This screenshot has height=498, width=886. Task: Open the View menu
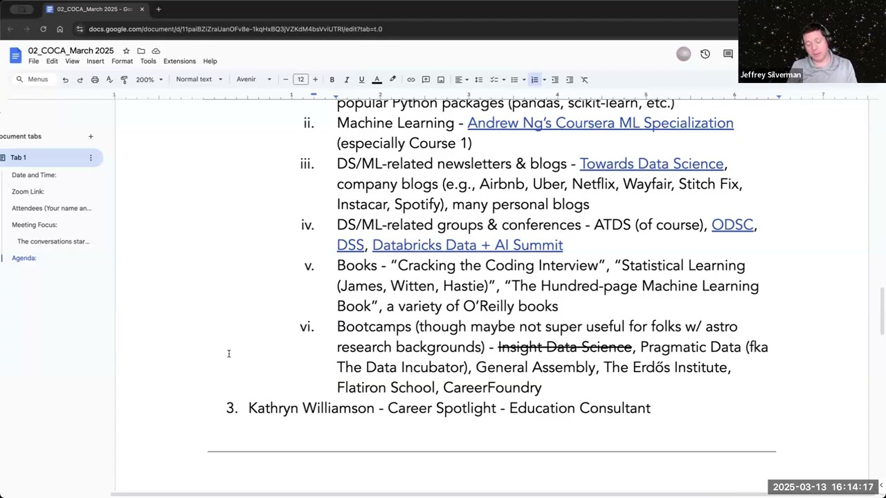coord(72,61)
